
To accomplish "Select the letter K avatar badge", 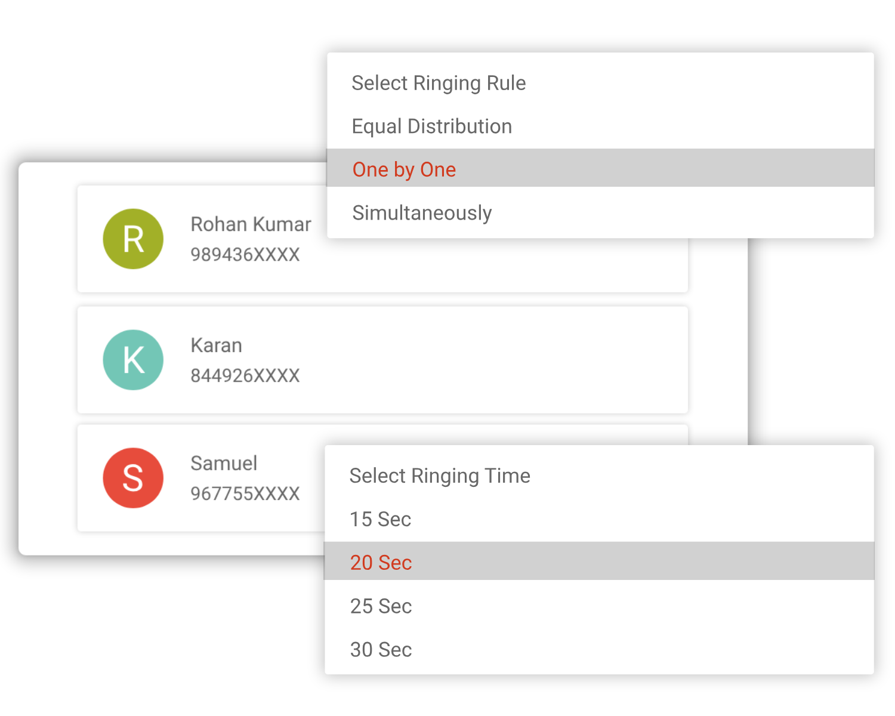I will (x=133, y=359).
